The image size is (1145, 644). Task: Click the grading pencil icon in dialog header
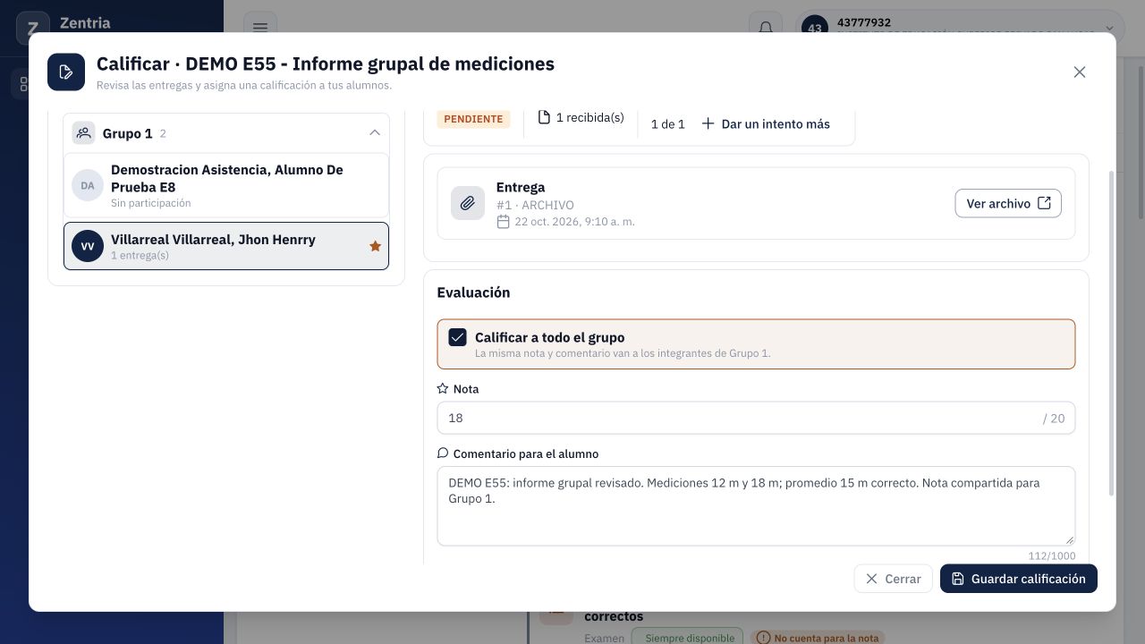pos(66,72)
